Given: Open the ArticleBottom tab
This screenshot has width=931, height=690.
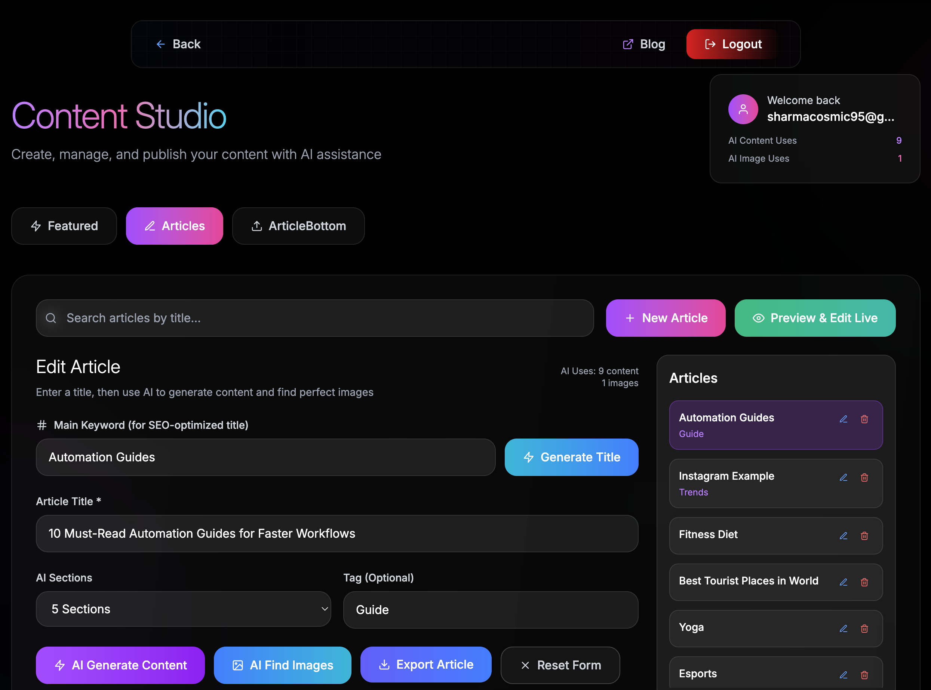Looking at the screenshot, I should (x=298, y=226).
